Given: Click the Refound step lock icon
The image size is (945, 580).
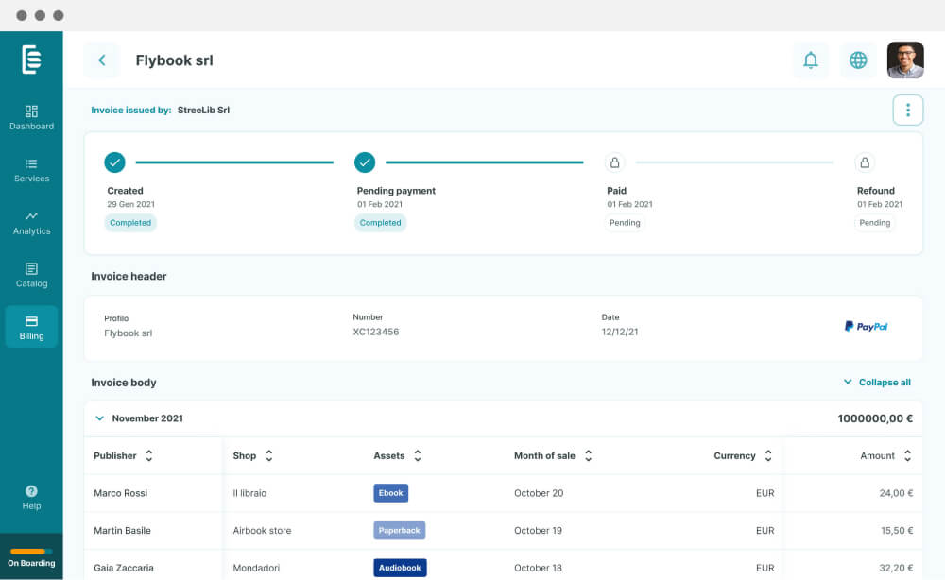Looking at the screenshot, I should 865,162.
